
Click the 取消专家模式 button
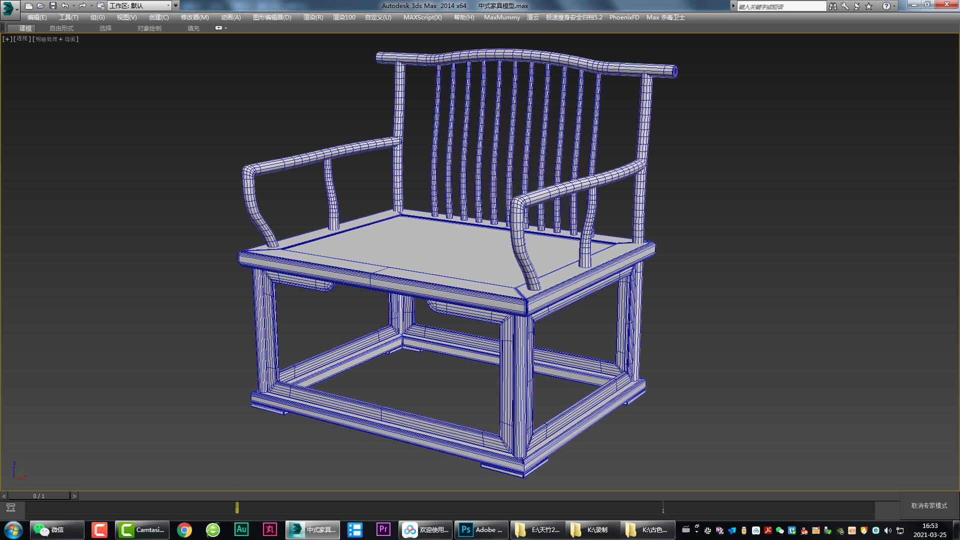point(929,505)
